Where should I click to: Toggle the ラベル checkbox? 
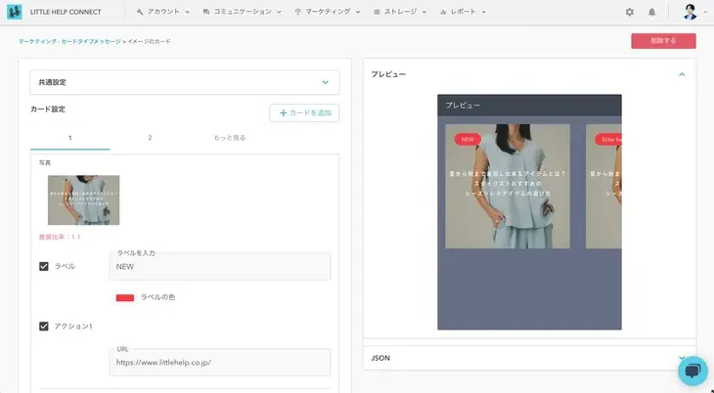click(44, 266)
